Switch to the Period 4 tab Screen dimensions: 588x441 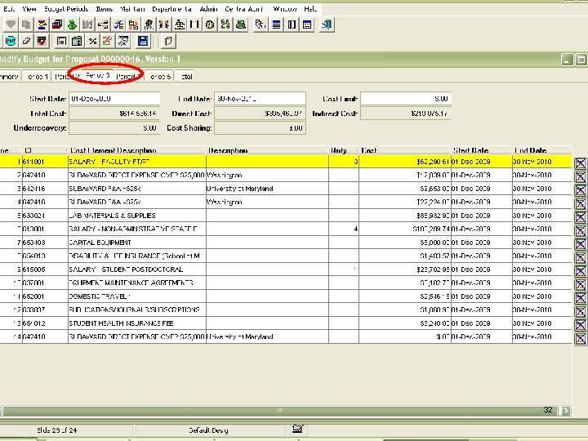(x=127, y=76)
